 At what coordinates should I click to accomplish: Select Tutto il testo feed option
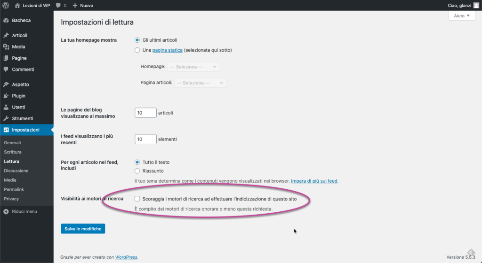137,162
